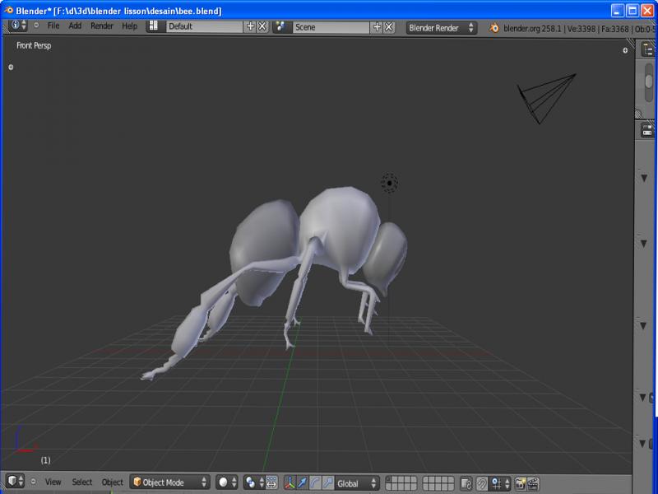Open the 3D View editor type selector
The height and width of the screenshot is (494, 658).
tap(16, 482)
